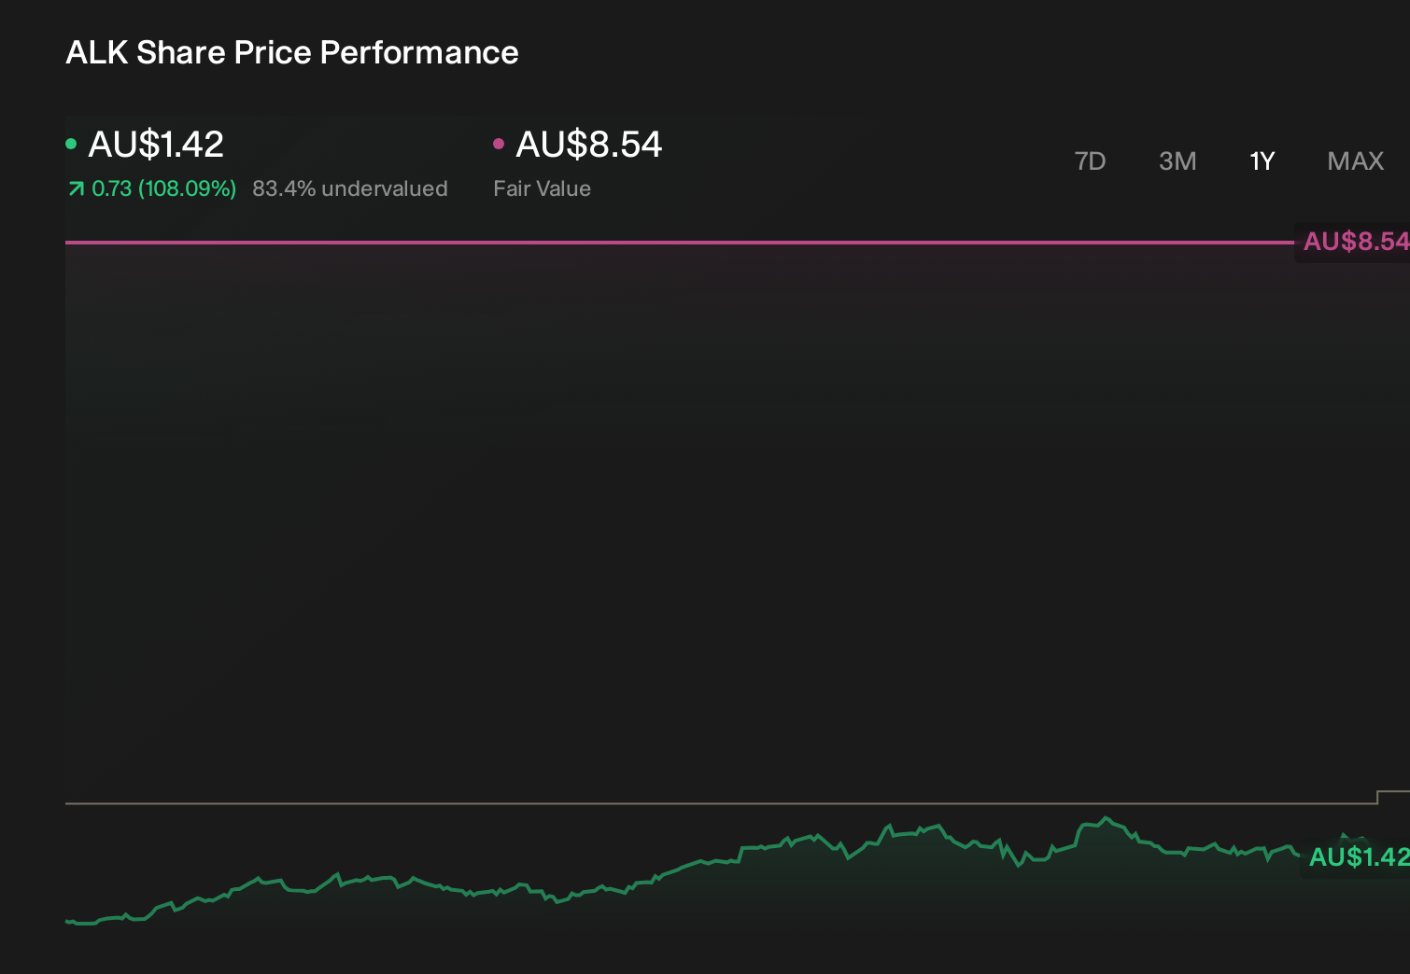Click the pink fair value line
Viewport: 1410px width, 974px height.
click(680, 242)
